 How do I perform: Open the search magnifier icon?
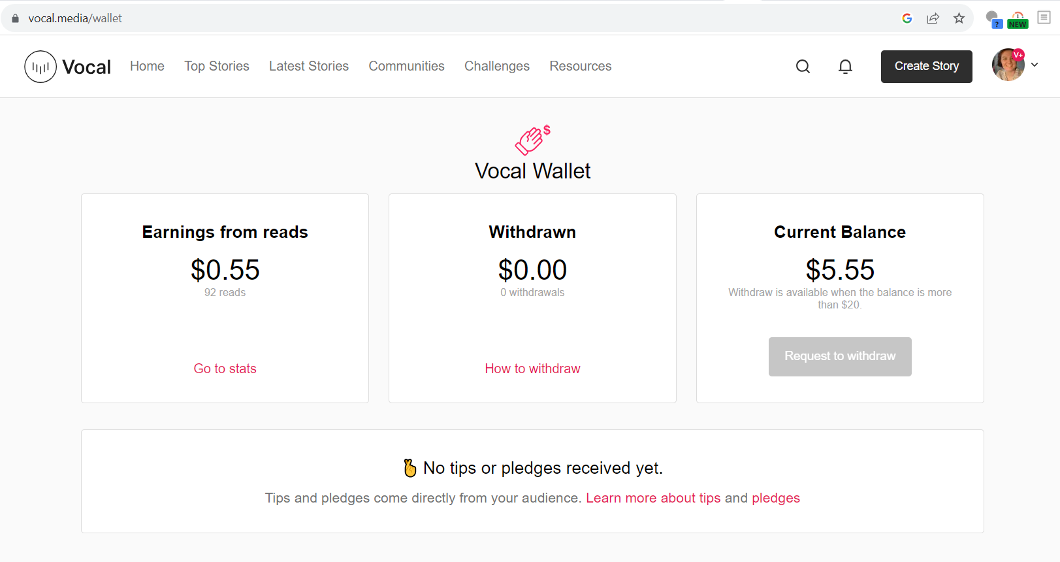[803, 67]
